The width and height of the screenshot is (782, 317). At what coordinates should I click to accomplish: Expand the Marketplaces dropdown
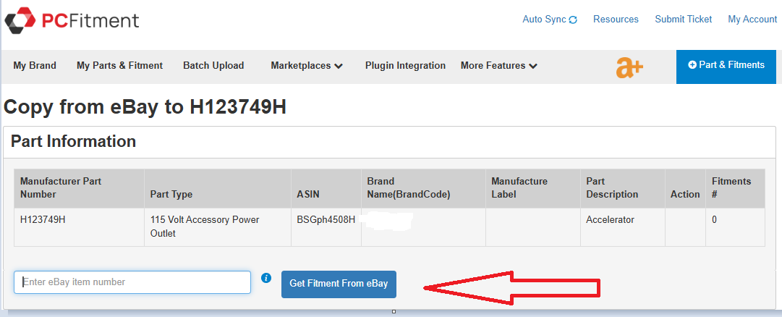click(307, 65)
